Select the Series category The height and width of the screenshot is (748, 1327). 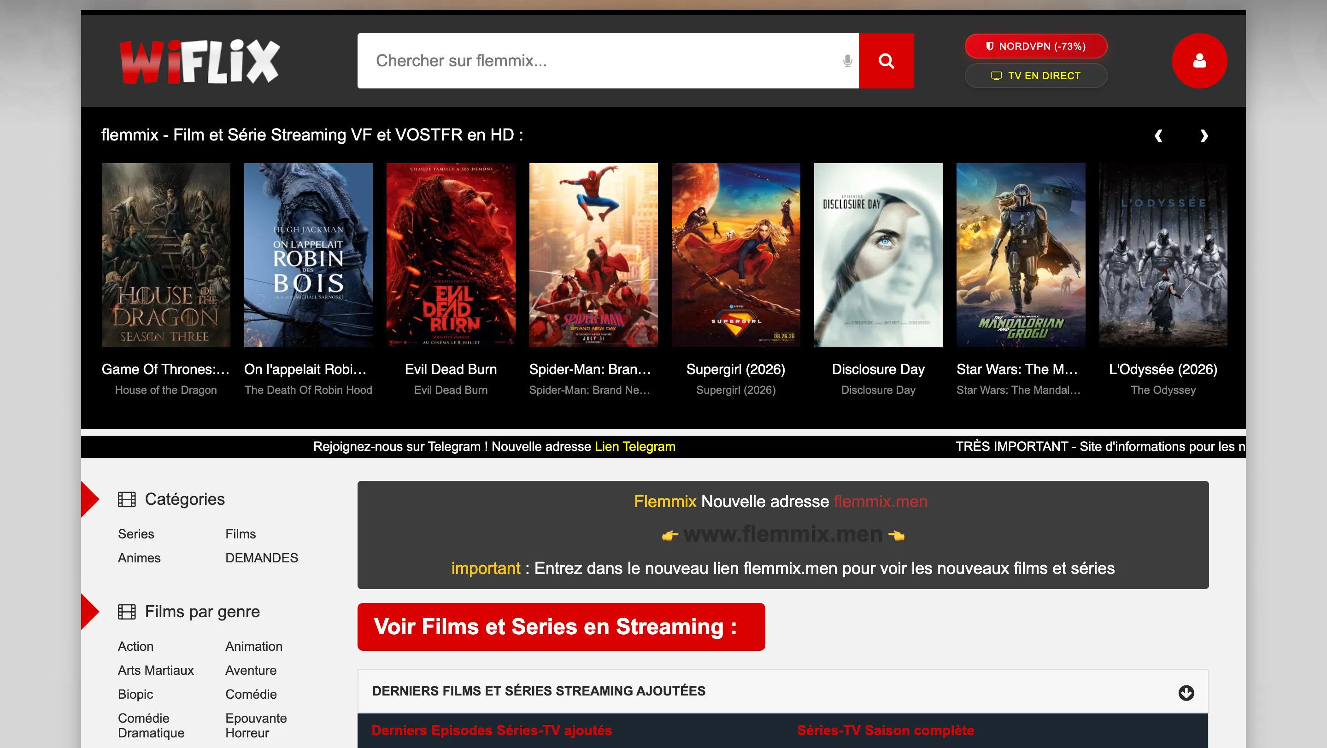(x=136, y=534)
